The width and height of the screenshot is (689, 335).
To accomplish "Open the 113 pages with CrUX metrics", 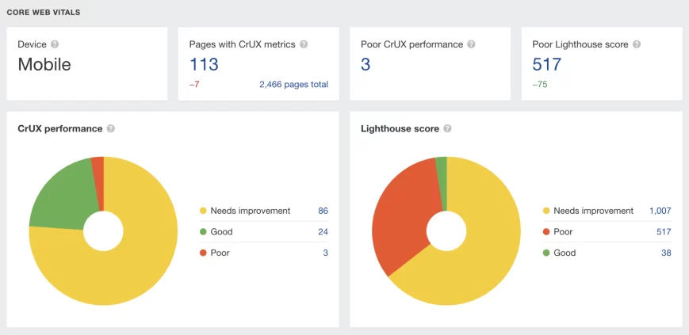I will coord(204,64).
